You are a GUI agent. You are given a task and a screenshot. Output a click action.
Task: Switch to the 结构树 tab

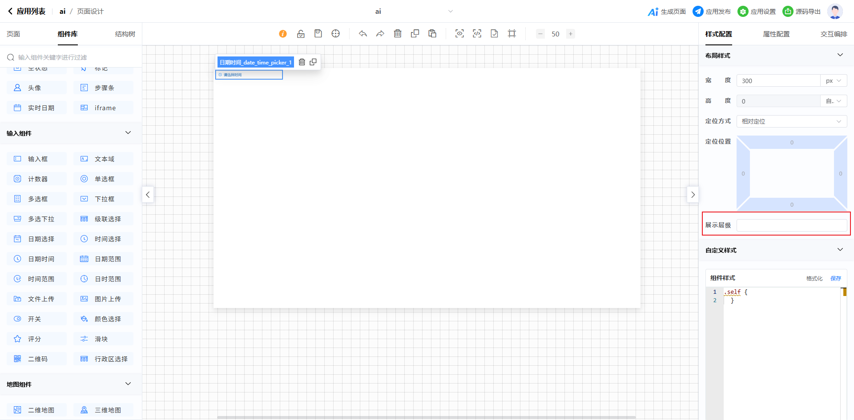tap(125, 34)
